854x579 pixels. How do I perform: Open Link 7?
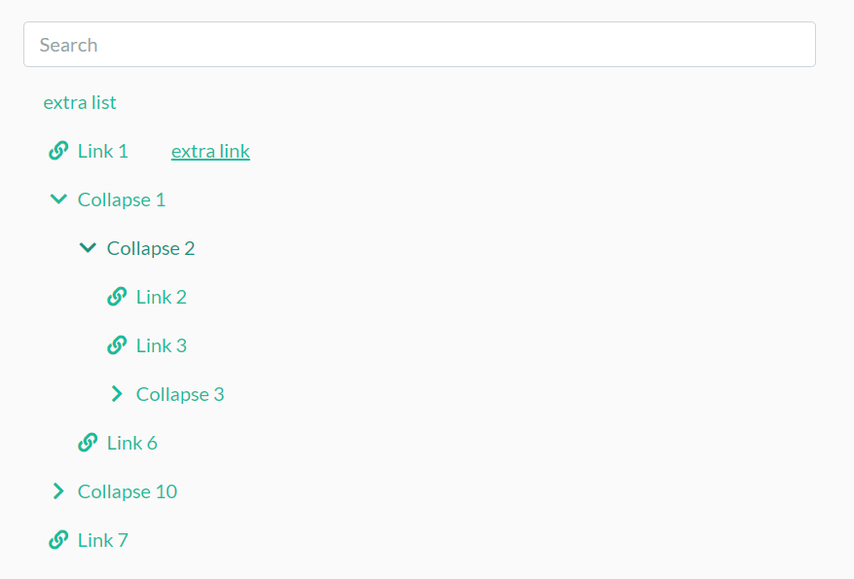tap(102, 539)
